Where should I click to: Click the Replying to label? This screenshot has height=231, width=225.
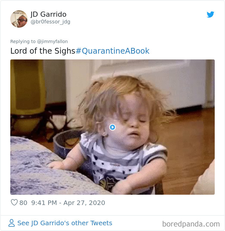[x=23, y=41]
